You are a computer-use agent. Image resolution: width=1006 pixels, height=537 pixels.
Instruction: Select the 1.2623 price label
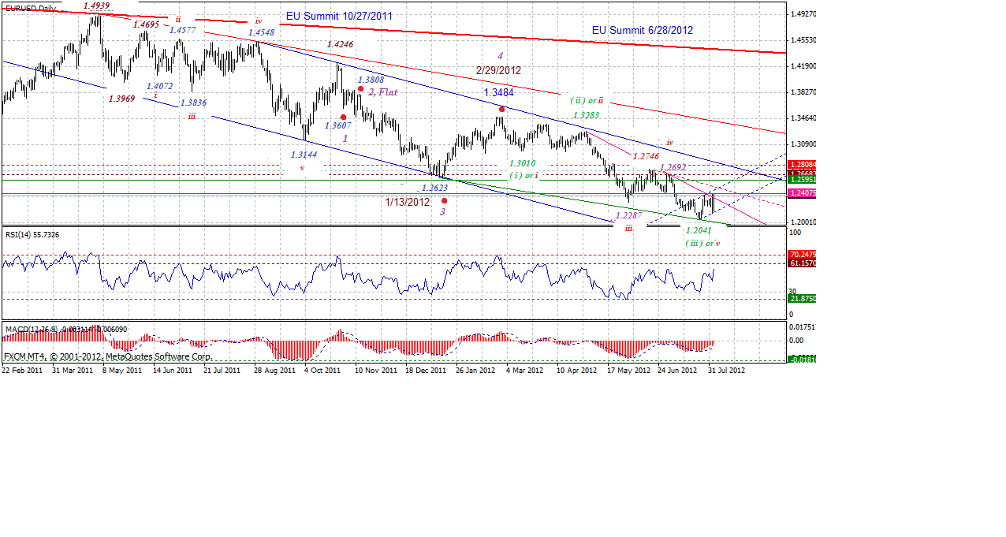click(434, 188)
